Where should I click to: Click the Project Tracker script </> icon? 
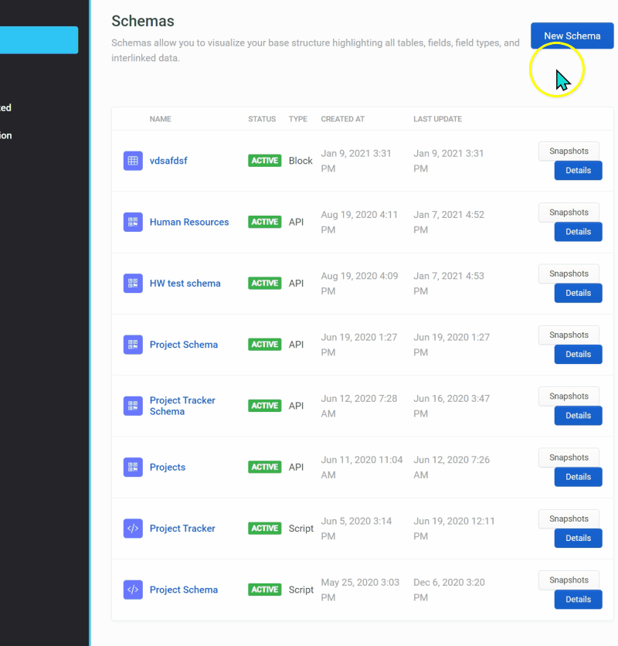(x=133, y=528)
